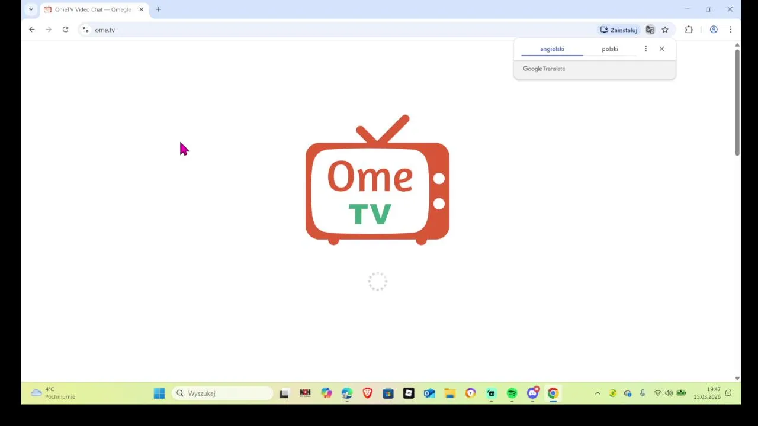Open Microsoft Edge from the taskbar
The height and width of the screenshot is (426, 758).
tap(347, 393)
